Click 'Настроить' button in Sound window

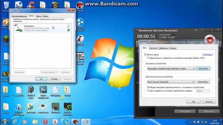[x=20, y=72]
